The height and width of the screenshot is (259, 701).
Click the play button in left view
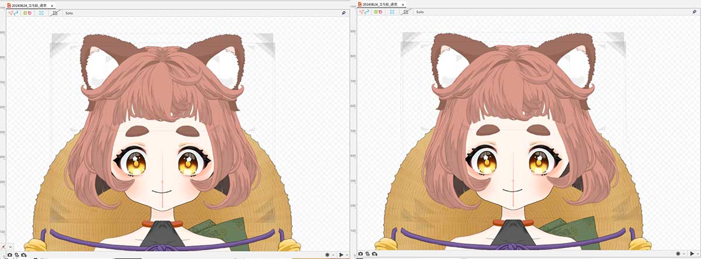point(341,255)
